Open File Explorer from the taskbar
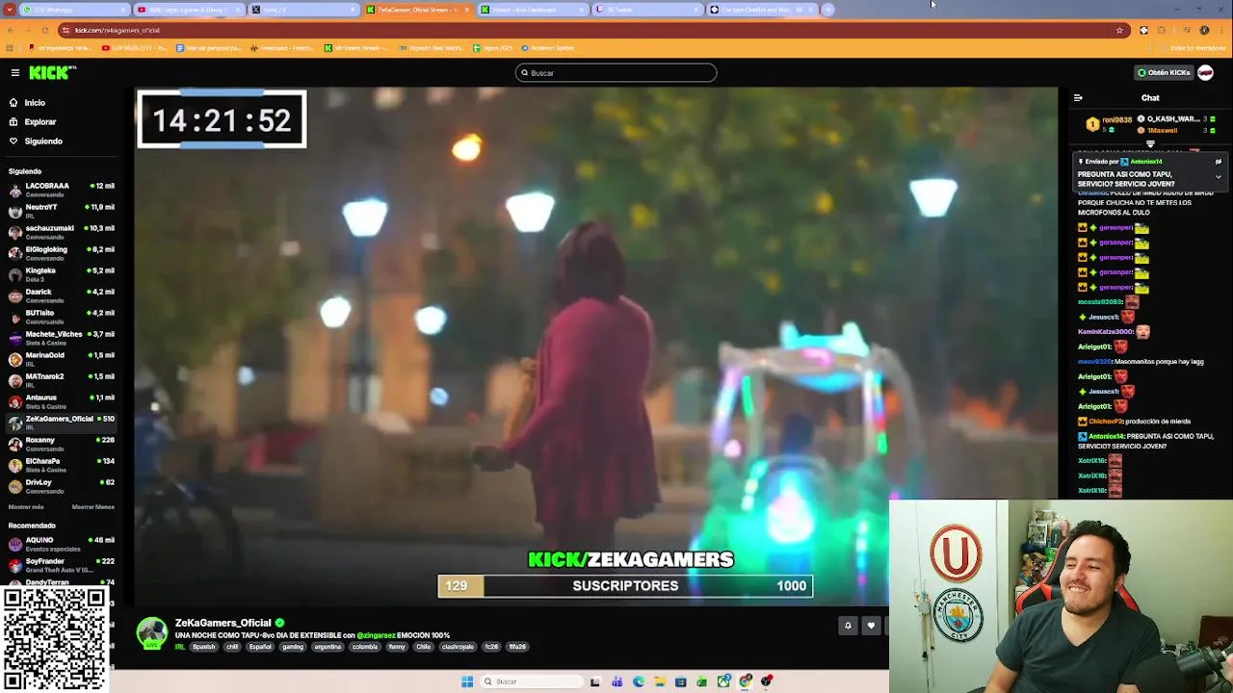1233x693 pixels. (660, 681)
